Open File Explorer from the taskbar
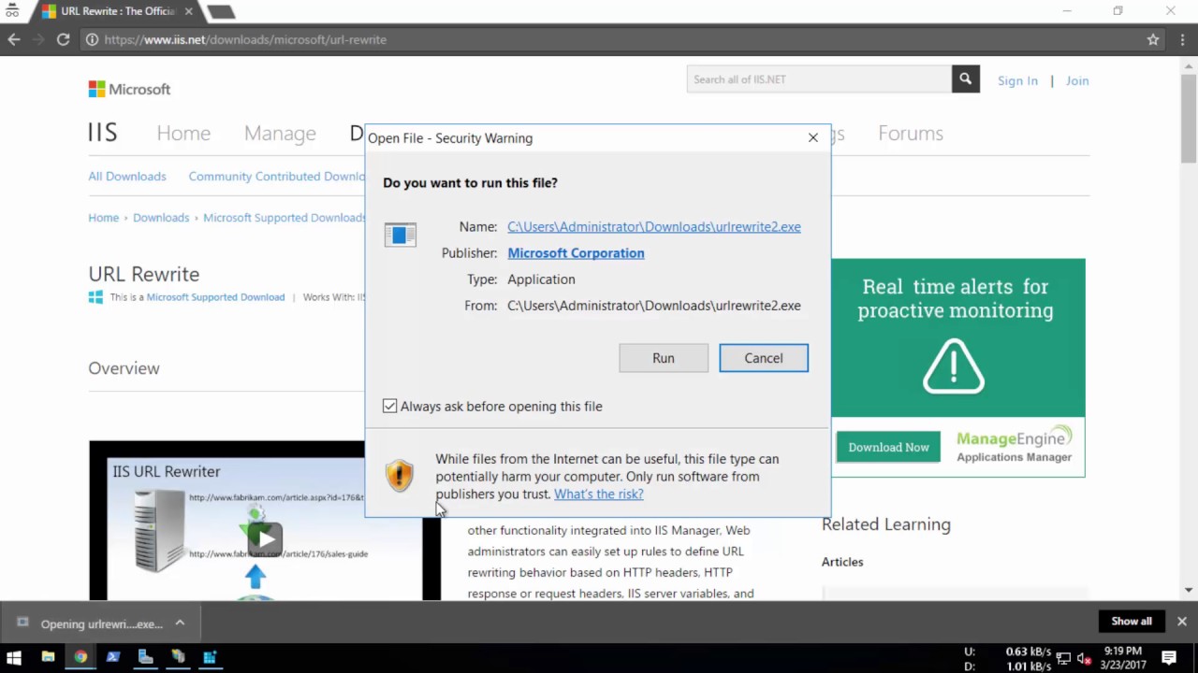 [x=48, y=657]
